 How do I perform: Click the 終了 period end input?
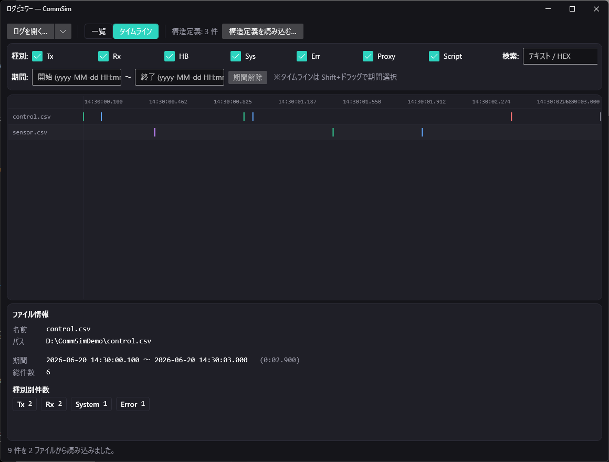180,77
